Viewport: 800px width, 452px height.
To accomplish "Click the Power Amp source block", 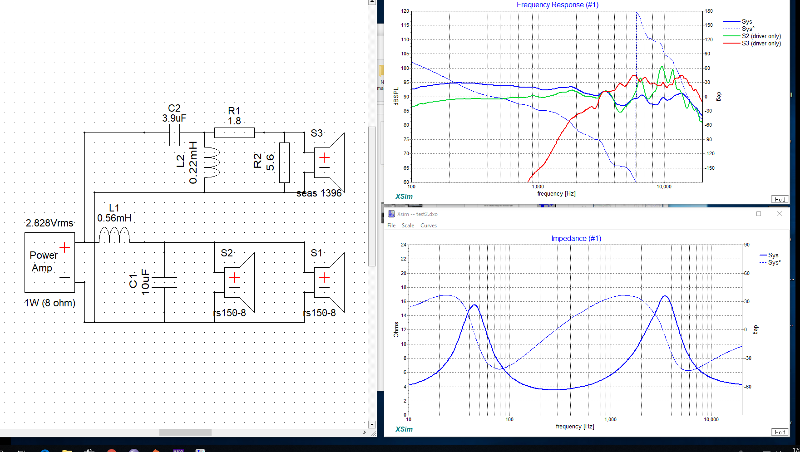I will 49,262.
